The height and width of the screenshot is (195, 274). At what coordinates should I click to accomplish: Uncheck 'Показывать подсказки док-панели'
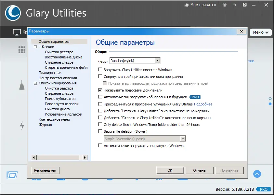pos(100,90)
